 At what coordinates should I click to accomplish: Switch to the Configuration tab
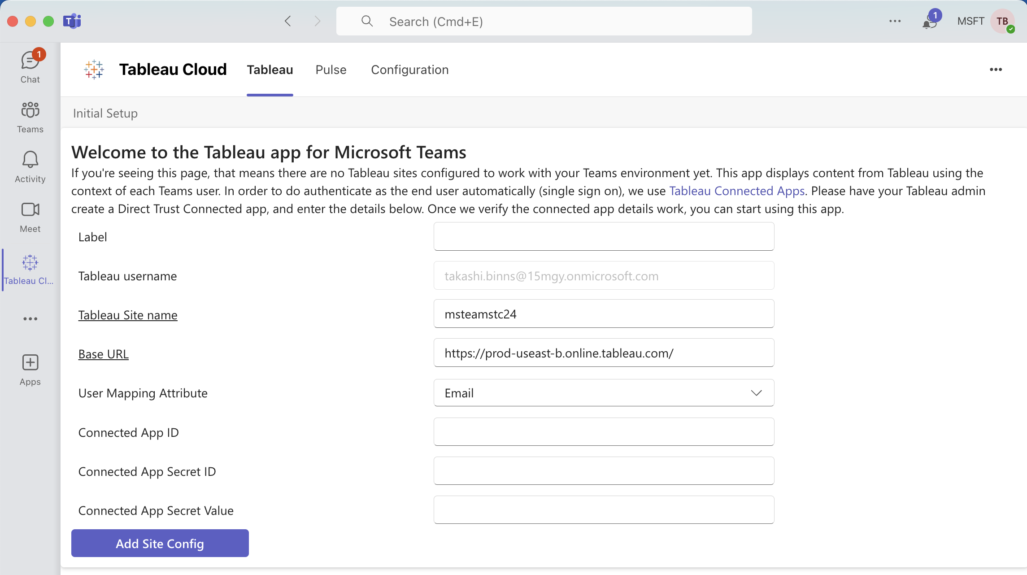click(x=410, y=70)
